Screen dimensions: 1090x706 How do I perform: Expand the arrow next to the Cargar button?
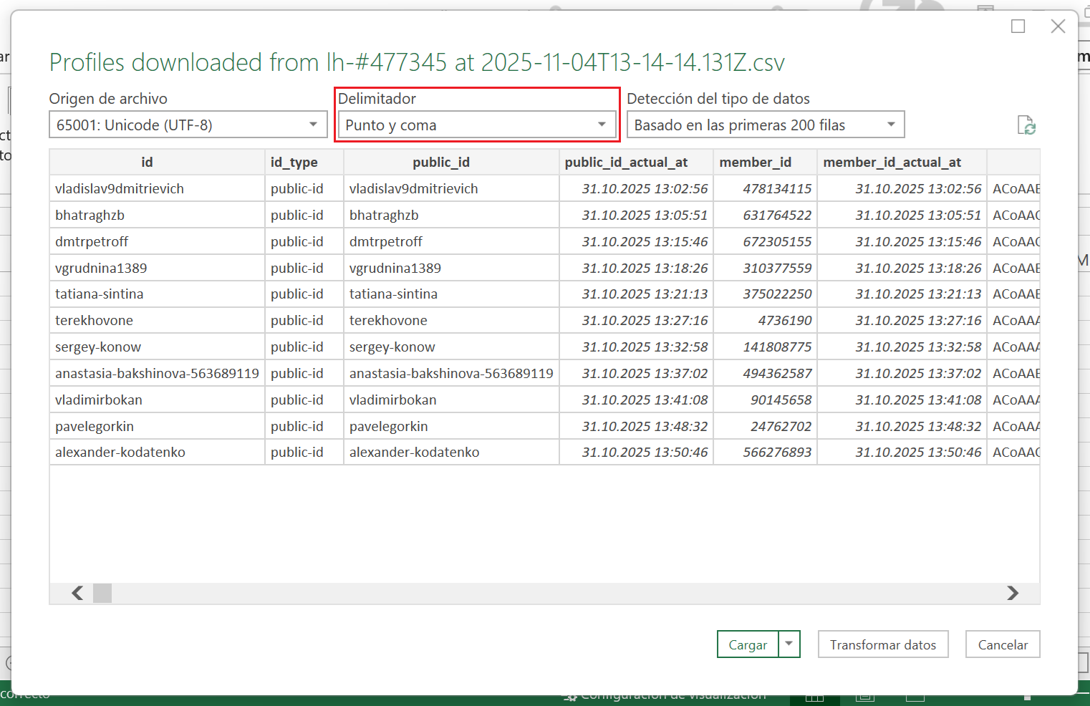click(x=788, y=644)
